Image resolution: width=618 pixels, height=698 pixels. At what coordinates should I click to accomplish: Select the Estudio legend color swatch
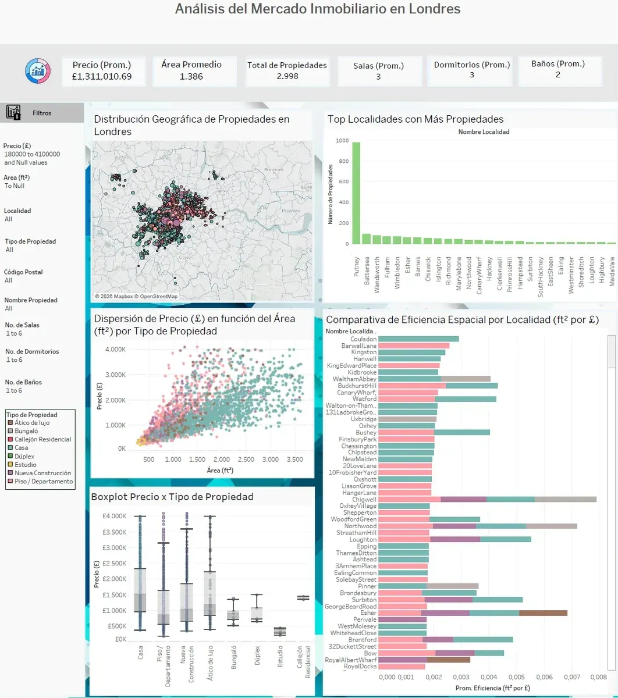[10, 465]
